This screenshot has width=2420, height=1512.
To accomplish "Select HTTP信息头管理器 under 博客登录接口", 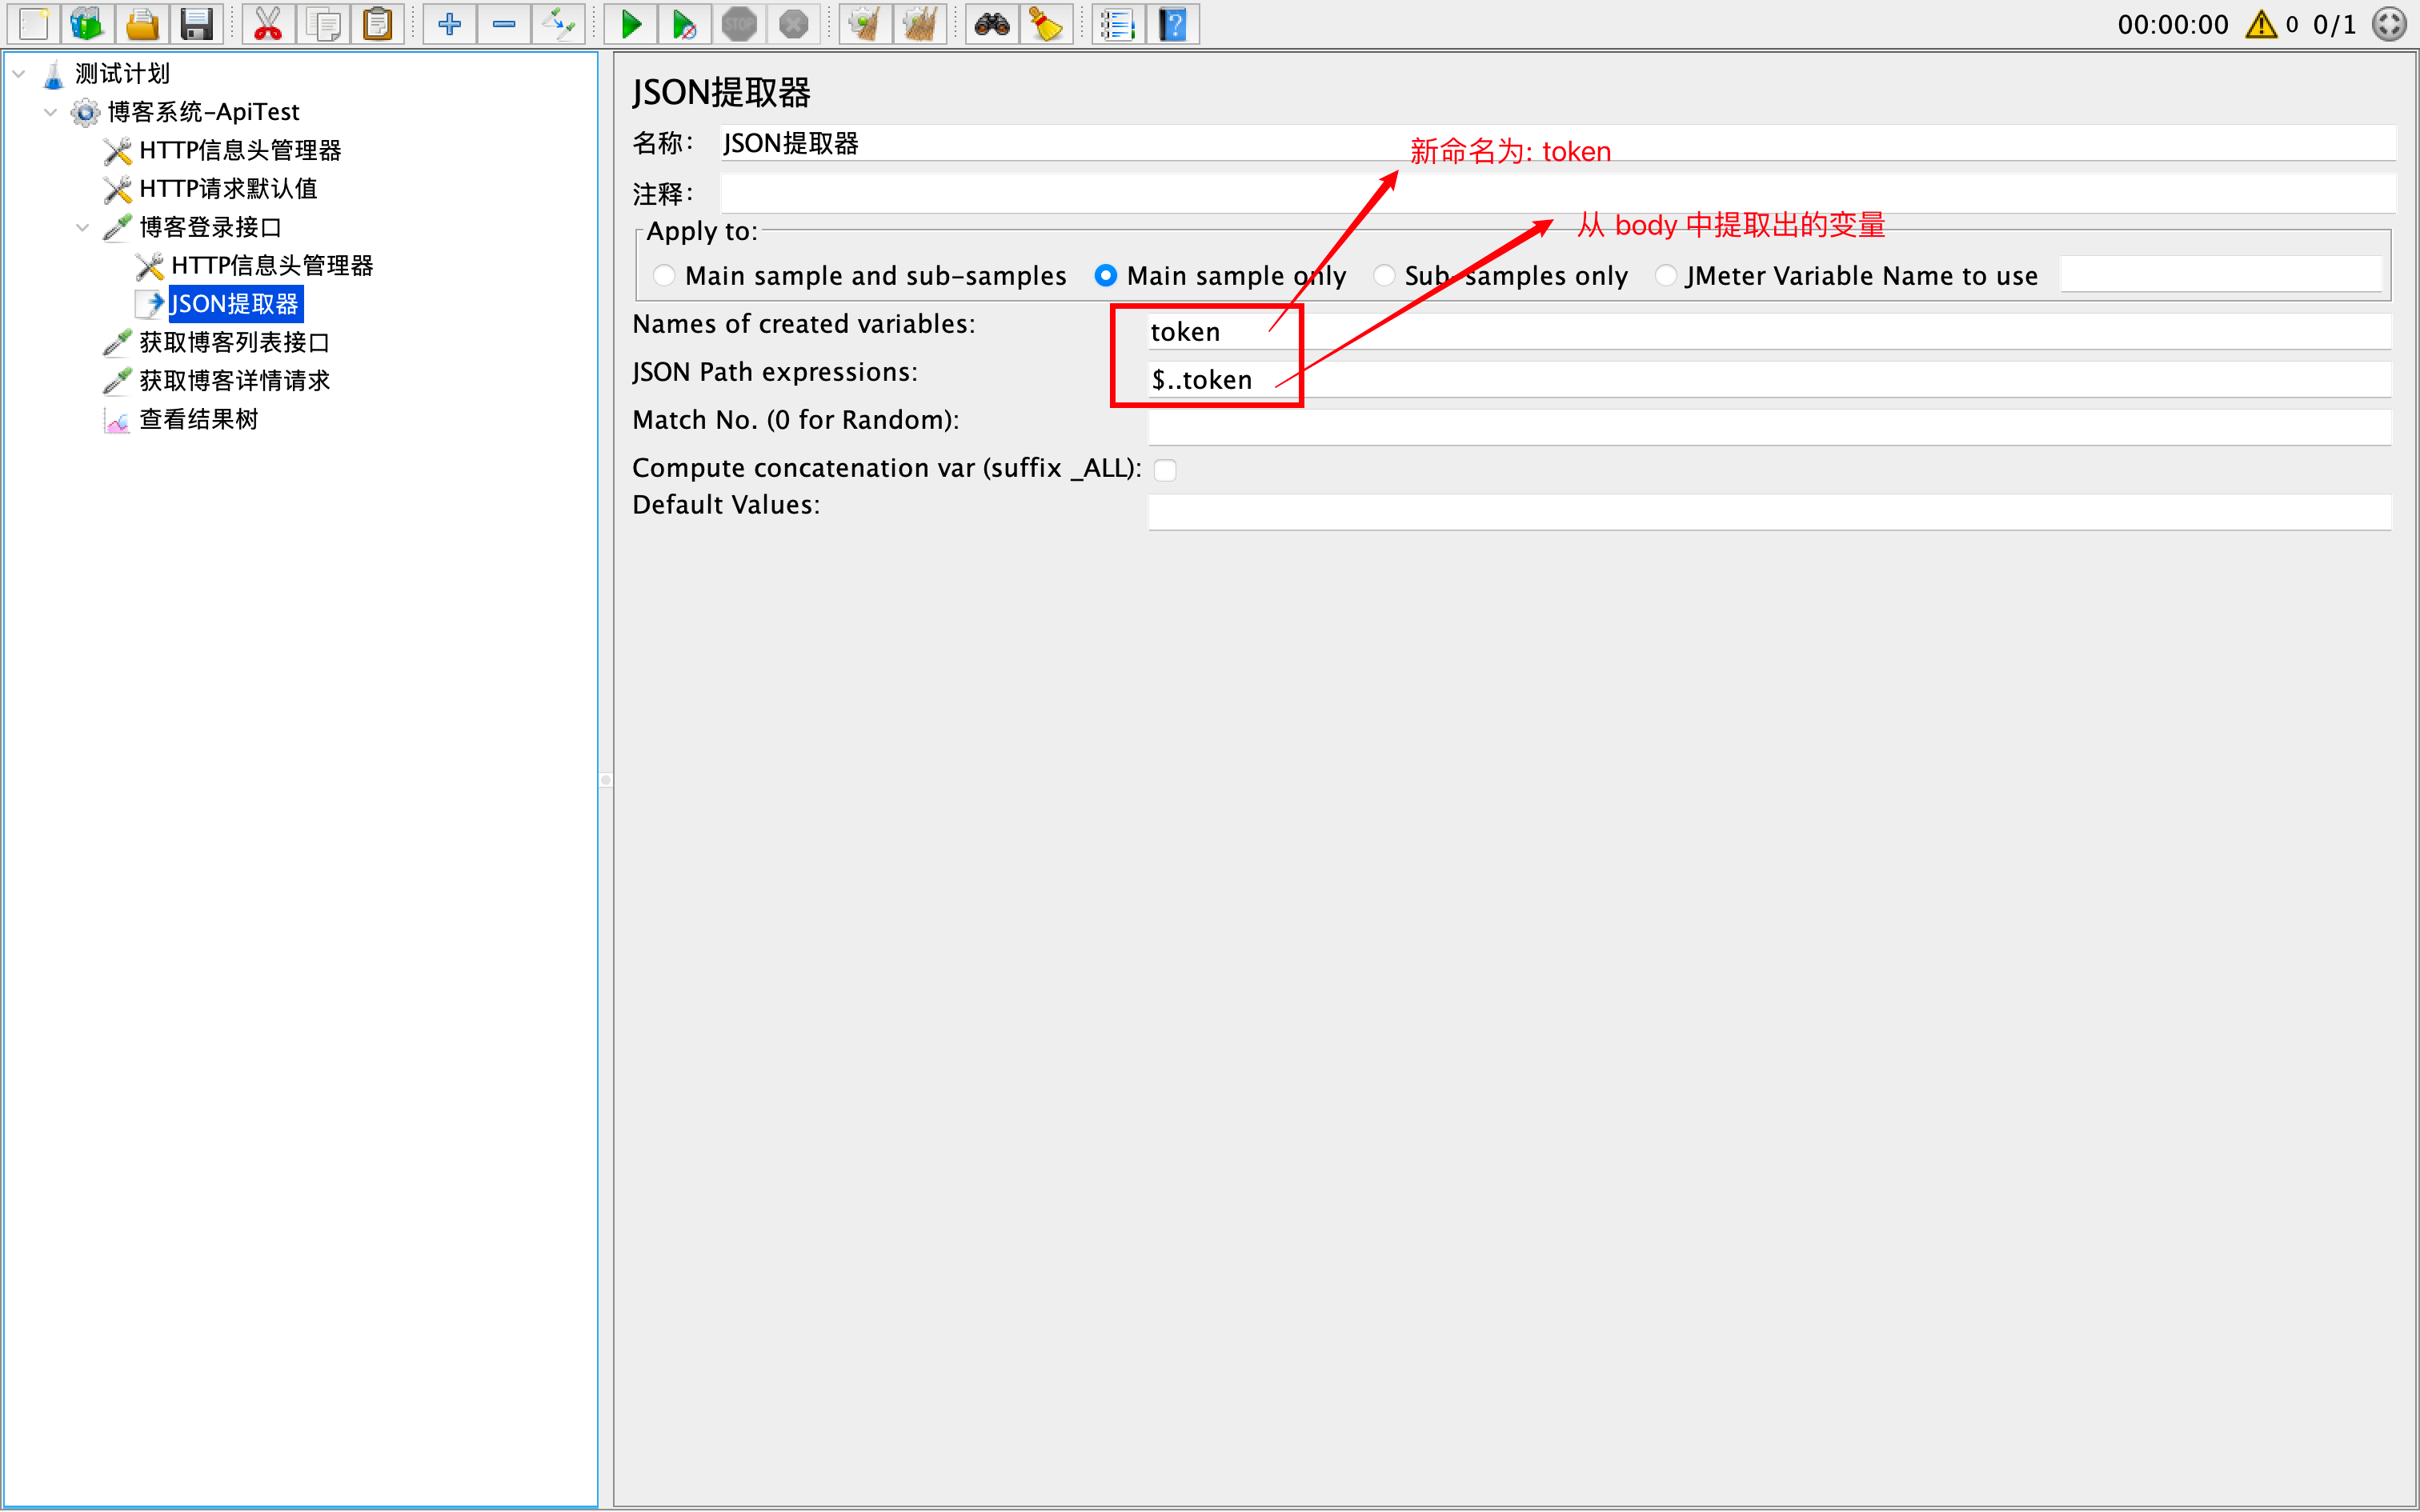I will pos(272,265).
